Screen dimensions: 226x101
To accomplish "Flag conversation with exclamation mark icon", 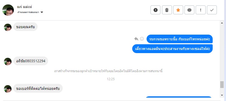I will click(x=200, y=10).
